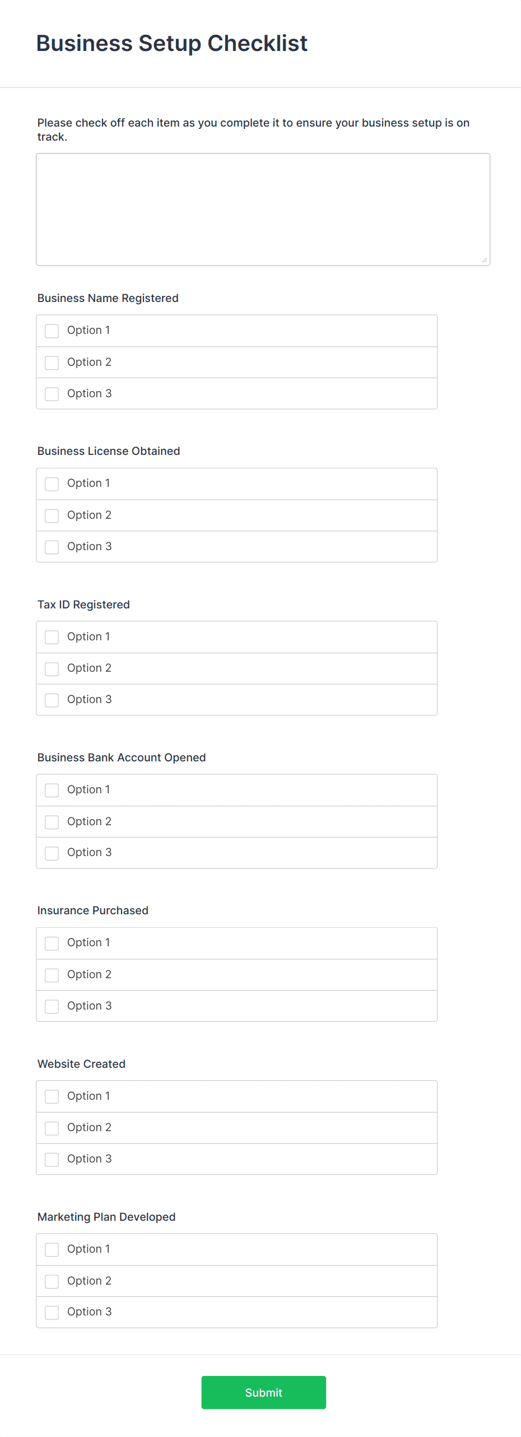Select Option 1 for Business License Obtained
This screenshot has height=1437, width=521.
click(x=52, y=484)
